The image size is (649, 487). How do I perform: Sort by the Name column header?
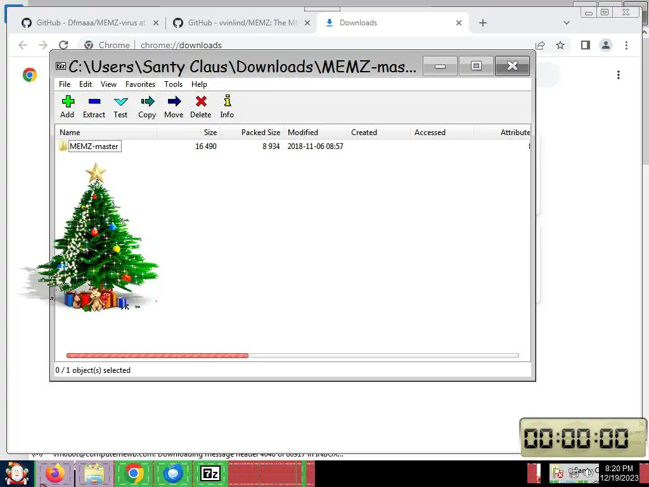point(106,133)
